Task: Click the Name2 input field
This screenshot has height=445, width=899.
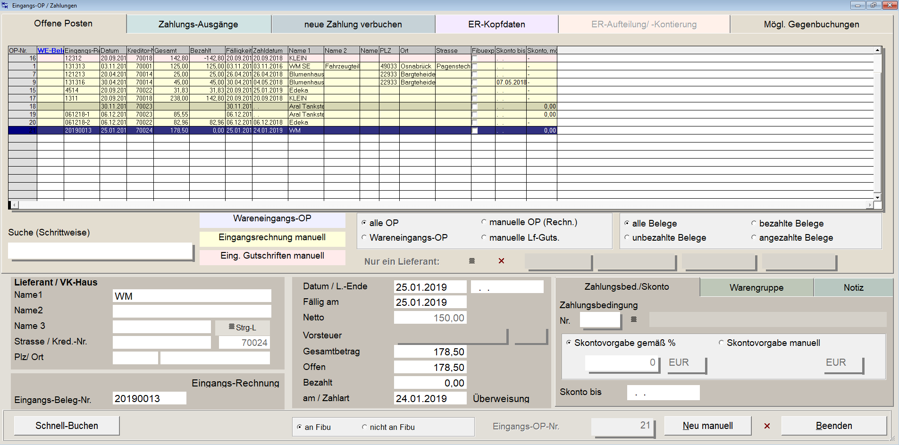Action: [192, 311]
